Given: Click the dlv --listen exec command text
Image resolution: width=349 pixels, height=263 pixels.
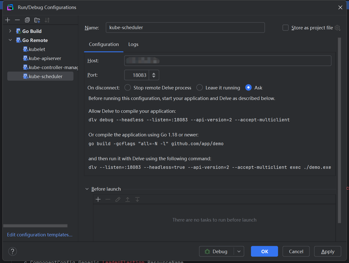Looking at the screenshot, I should [x=210, y=167].
